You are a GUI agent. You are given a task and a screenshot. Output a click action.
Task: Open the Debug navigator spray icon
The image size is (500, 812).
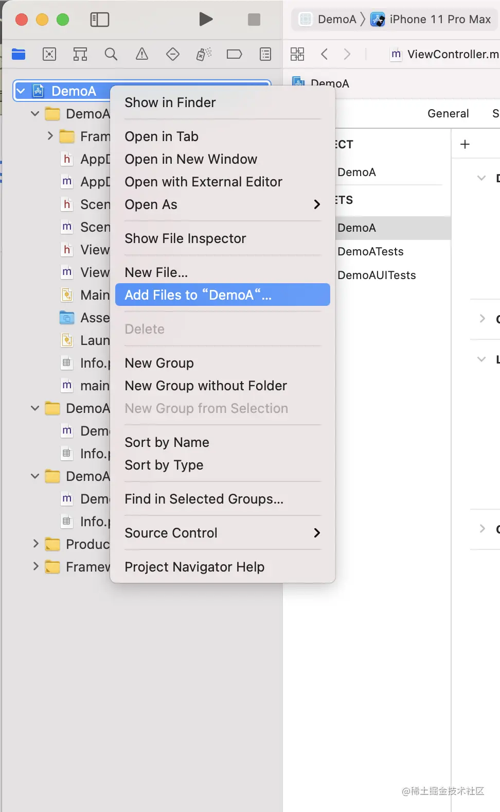(204, 54)
